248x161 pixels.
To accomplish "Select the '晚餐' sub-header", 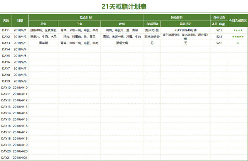I will (122, 24).
